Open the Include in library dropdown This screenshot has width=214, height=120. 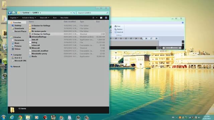coord(29,18)
